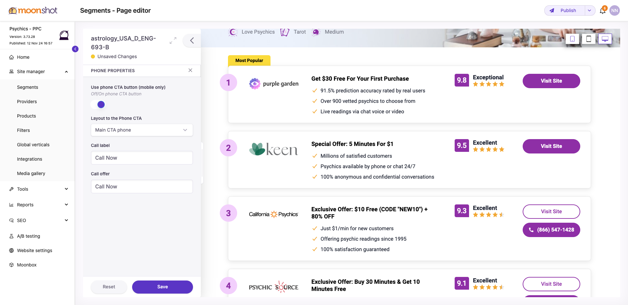
Task: Click the 9.8 score badge
Action: pyautogui.click(x=462, y=80)
